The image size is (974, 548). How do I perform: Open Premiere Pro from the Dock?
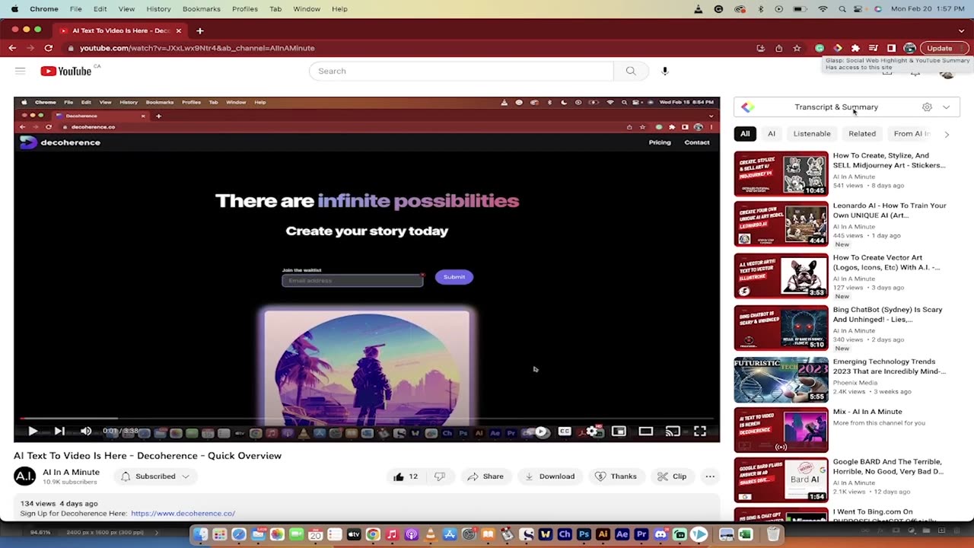[641, 535]
